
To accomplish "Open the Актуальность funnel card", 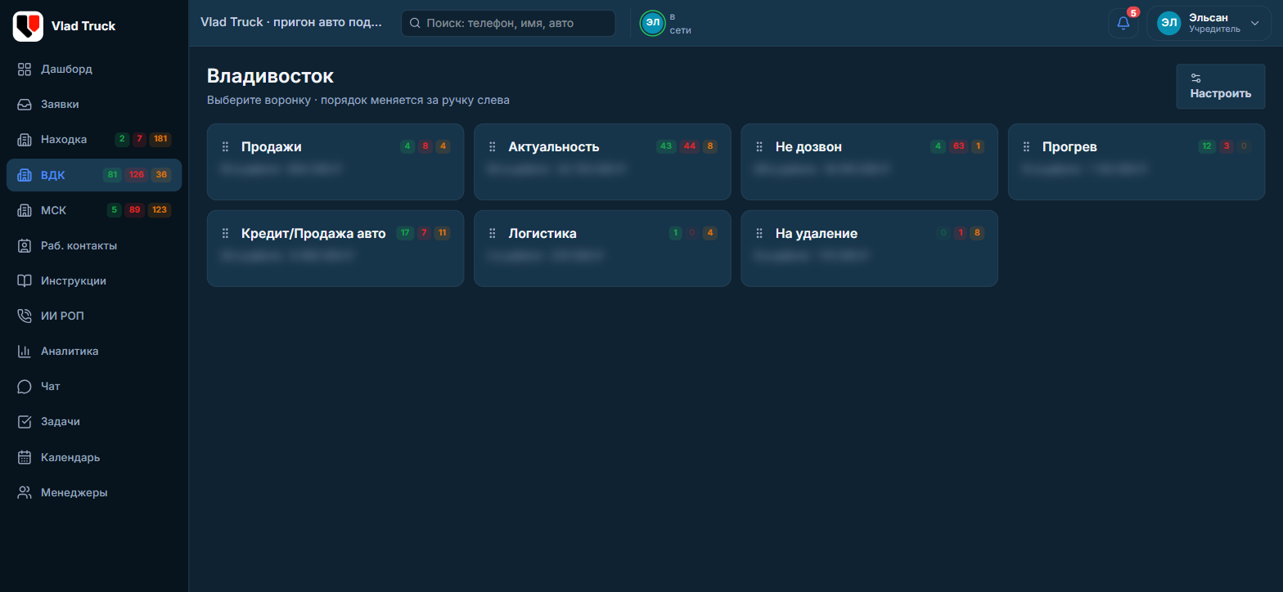I will coord(602,161).
